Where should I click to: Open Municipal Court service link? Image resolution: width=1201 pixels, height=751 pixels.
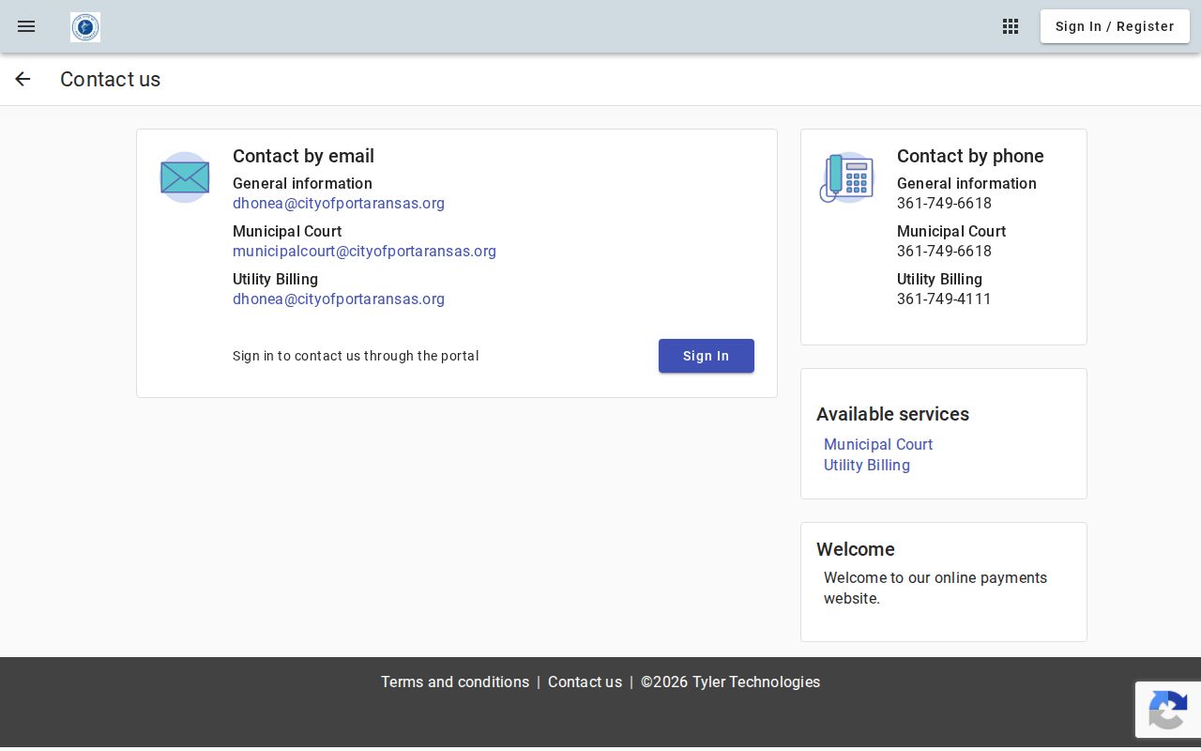[x=878, y=444]
